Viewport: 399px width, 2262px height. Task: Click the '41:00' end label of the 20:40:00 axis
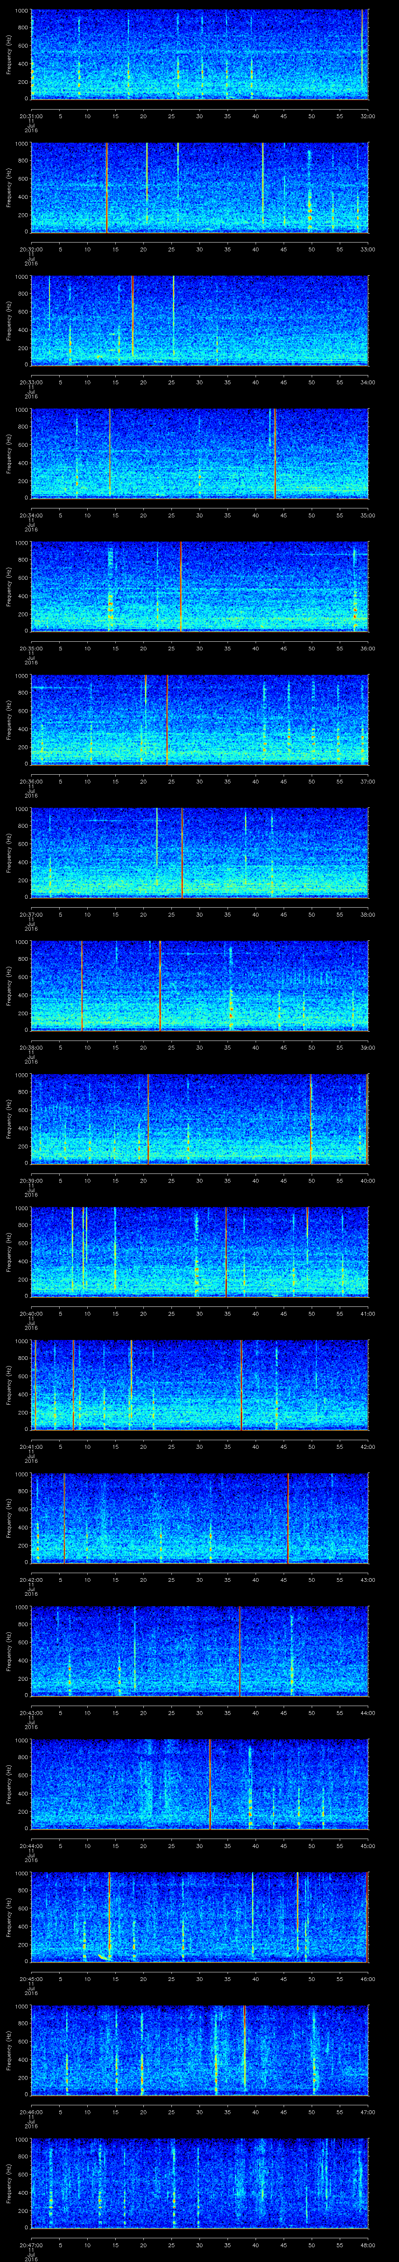click(367, 1313)
